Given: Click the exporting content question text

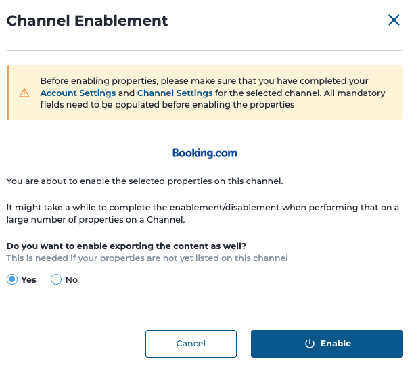Looking at the screenshot, I should pos(126,246).
